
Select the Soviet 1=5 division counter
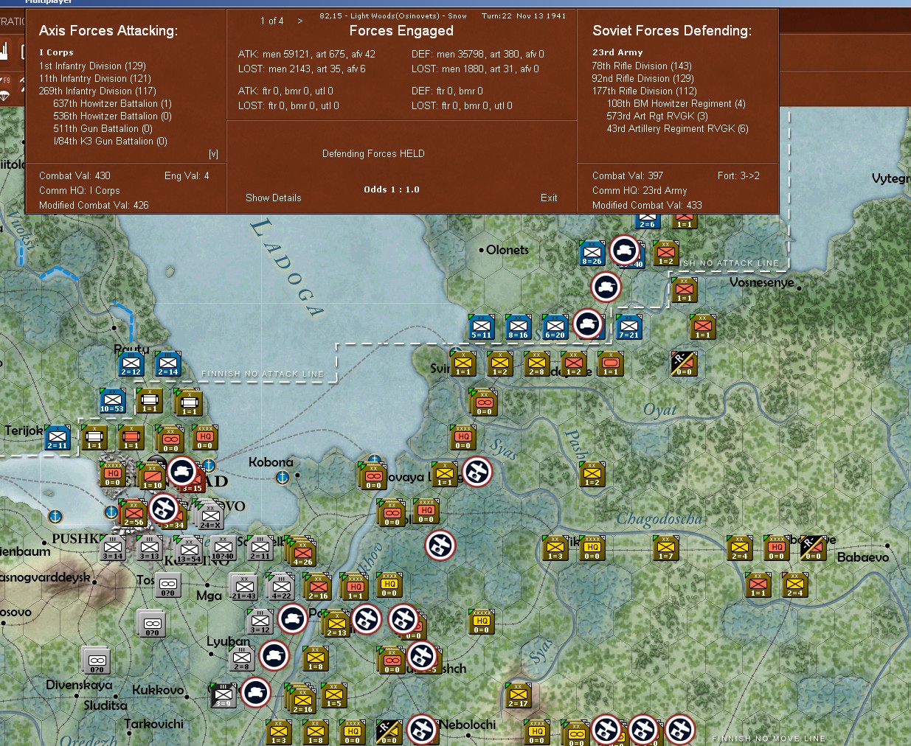pyautogui.click(x=334, y=696)
